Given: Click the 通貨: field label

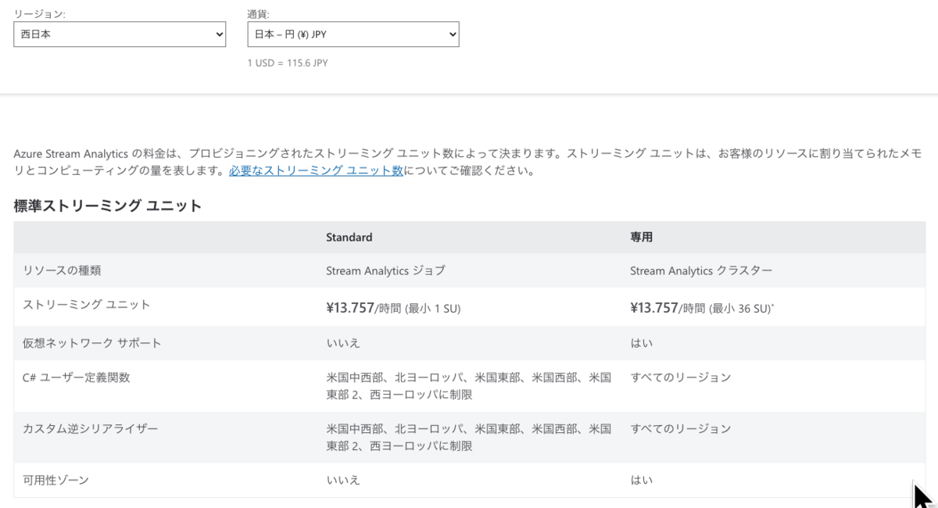Looking at the screenshot, I should (258, 13).
